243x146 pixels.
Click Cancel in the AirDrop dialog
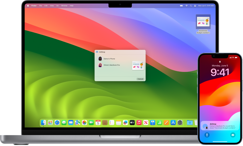point(140,79)
